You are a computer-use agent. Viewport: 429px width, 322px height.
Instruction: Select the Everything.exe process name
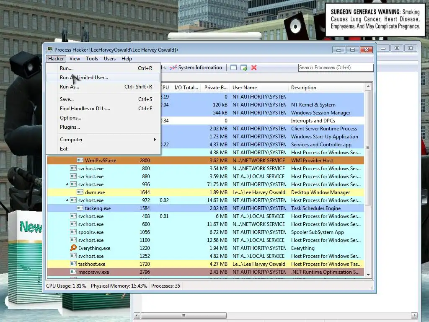94,248
